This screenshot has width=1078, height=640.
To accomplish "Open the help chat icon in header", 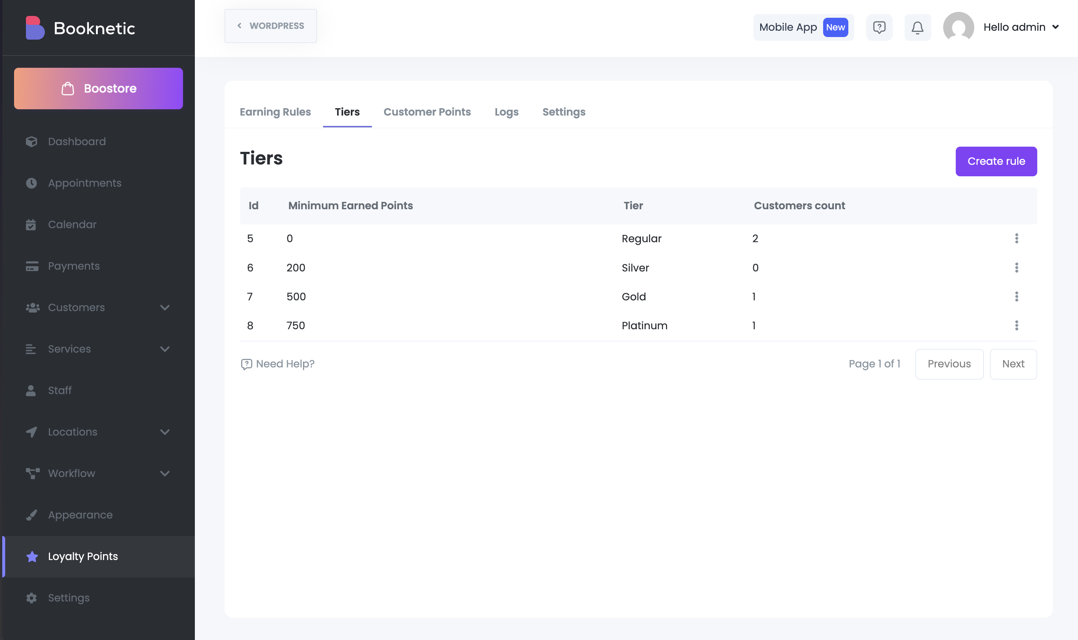I will click(x=879, y=28).
